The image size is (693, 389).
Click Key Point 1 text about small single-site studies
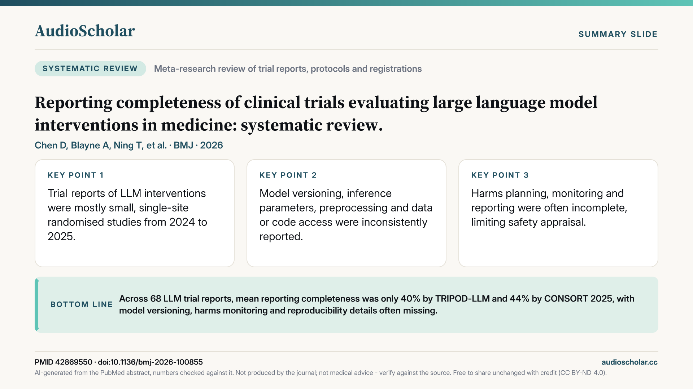[127, 215]
